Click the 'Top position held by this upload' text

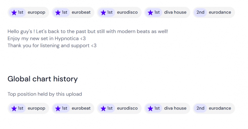[x=45, y=94]
